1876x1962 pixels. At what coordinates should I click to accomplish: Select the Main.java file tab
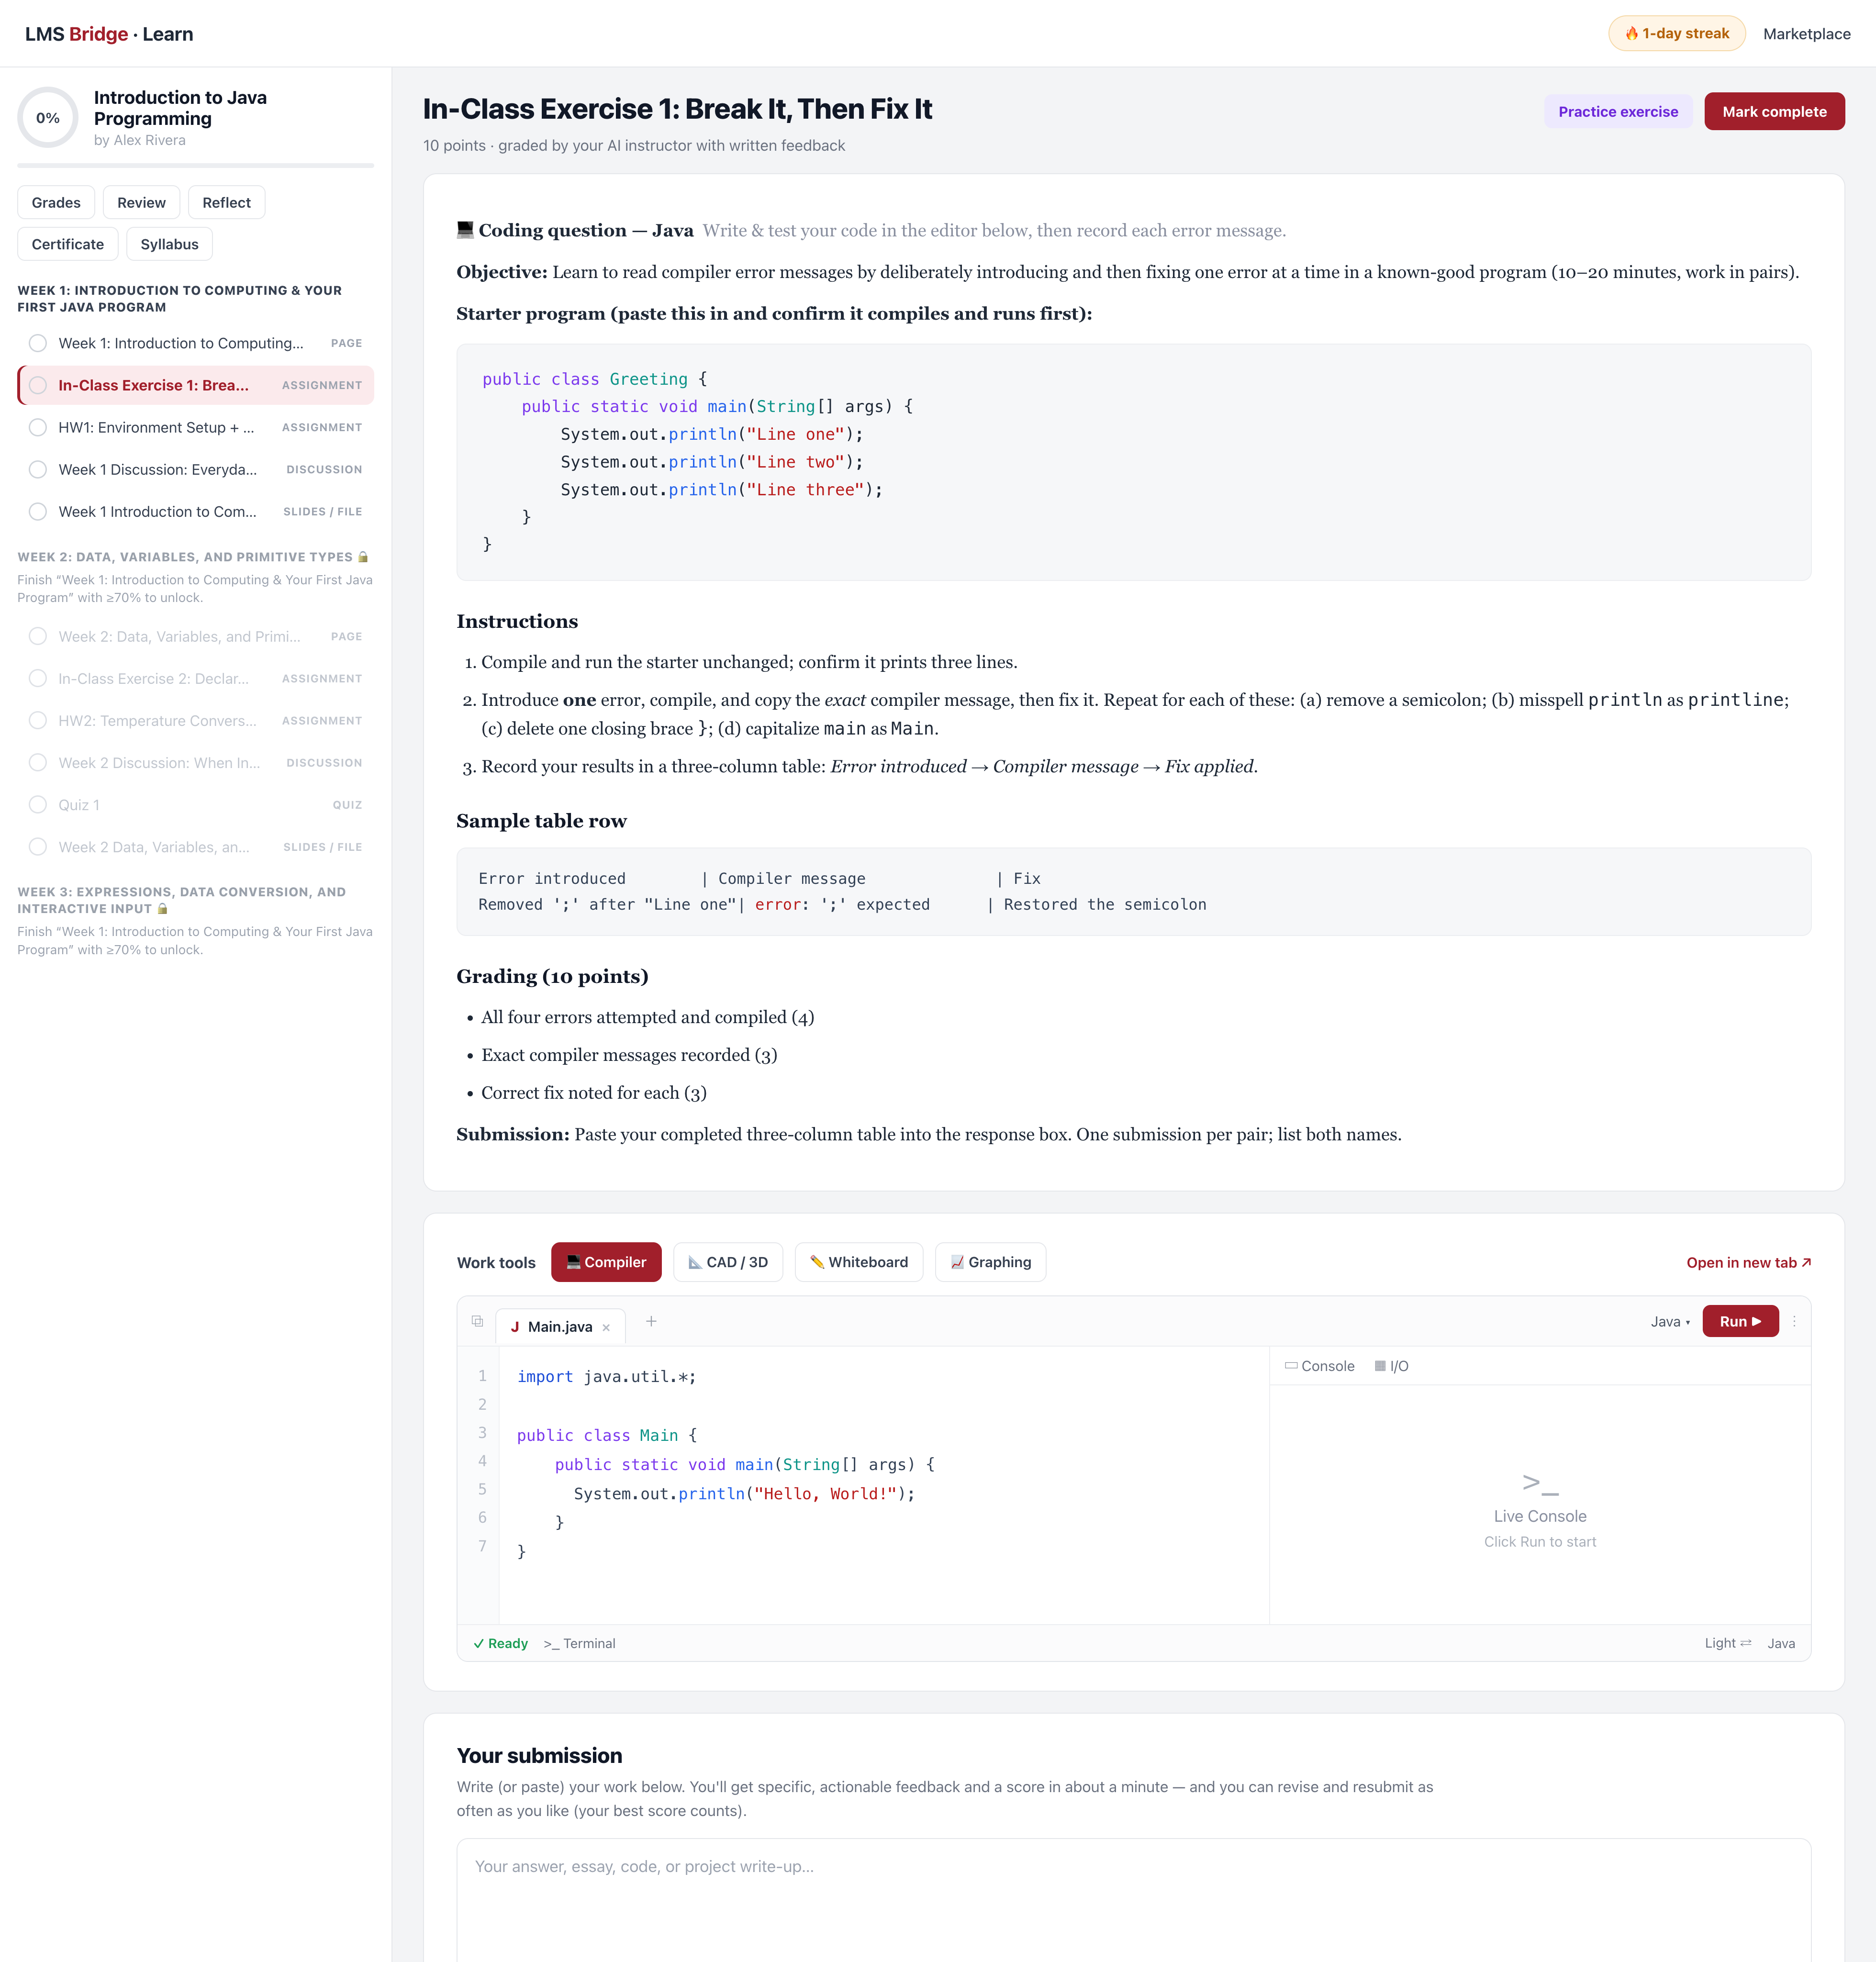(x=560, y=1327)
